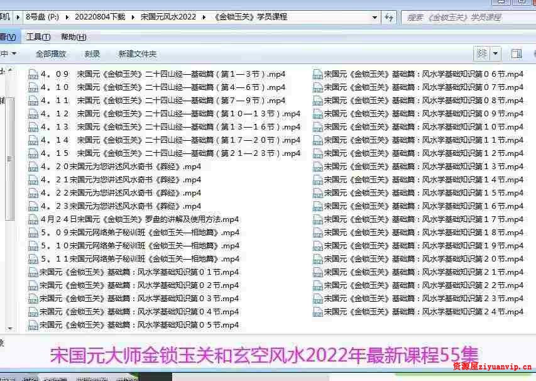The width and height of the screenshot is (536, 381).
Task: Open the 帮助(H) menu
Action: tap(74, 37)
